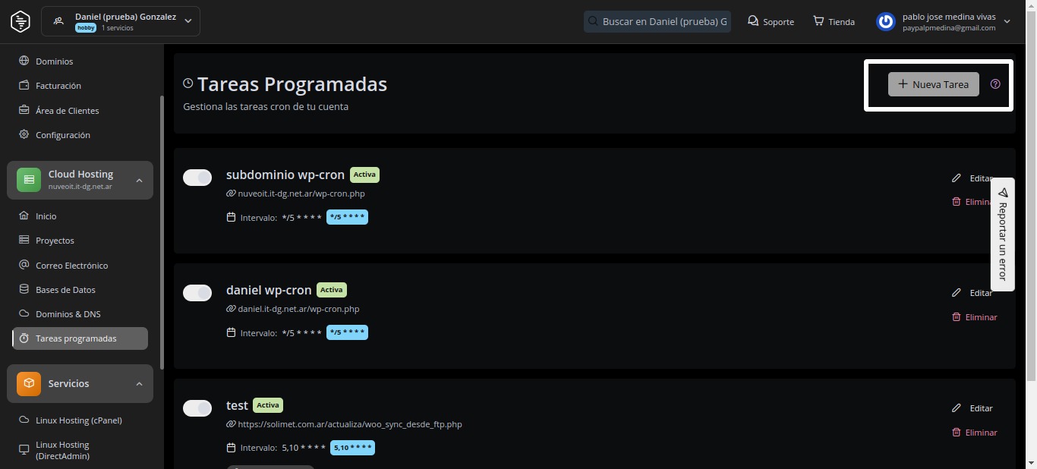Click the Cloud Hosting green server icon

29,180
